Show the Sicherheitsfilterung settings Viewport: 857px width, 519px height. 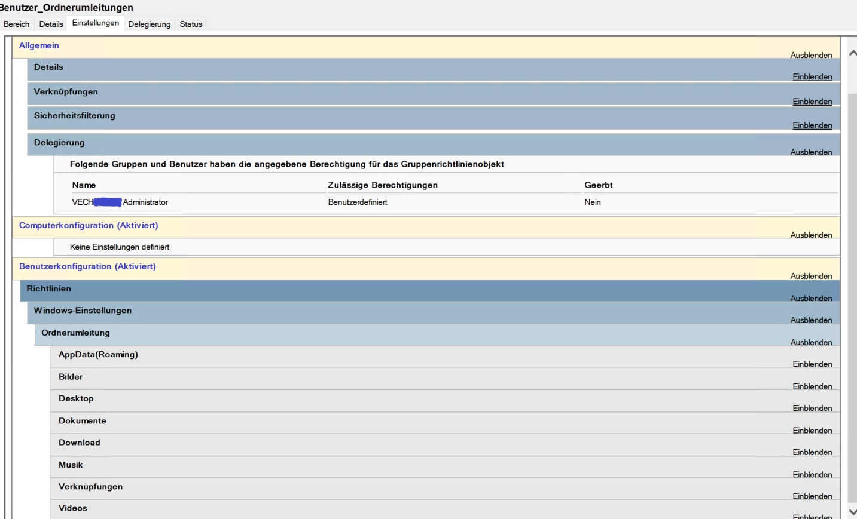(x=812, y=125)
